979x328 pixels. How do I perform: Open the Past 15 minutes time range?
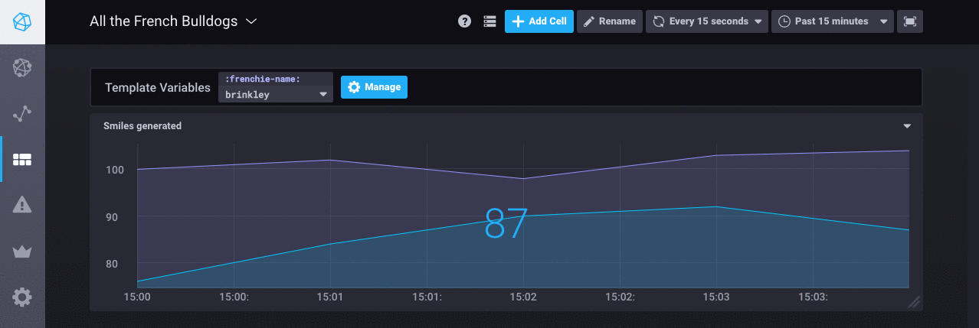833,21
